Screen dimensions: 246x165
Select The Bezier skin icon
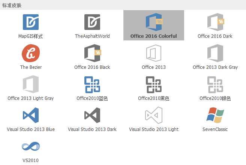(x=30, y=53)
